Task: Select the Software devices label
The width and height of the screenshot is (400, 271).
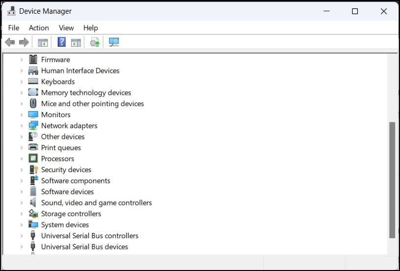Action: 68,192
